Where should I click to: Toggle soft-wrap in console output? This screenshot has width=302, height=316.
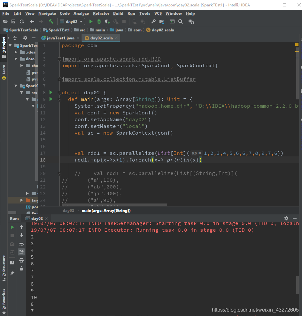[21, 244]
